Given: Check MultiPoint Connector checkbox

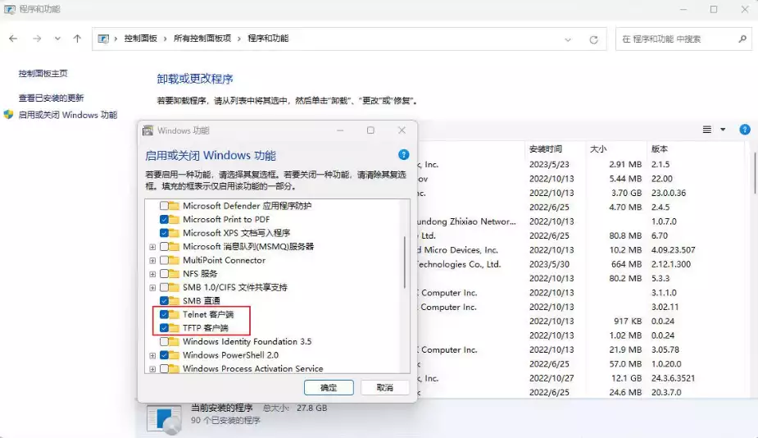Looking at the screenshot, I should point(165,260).
